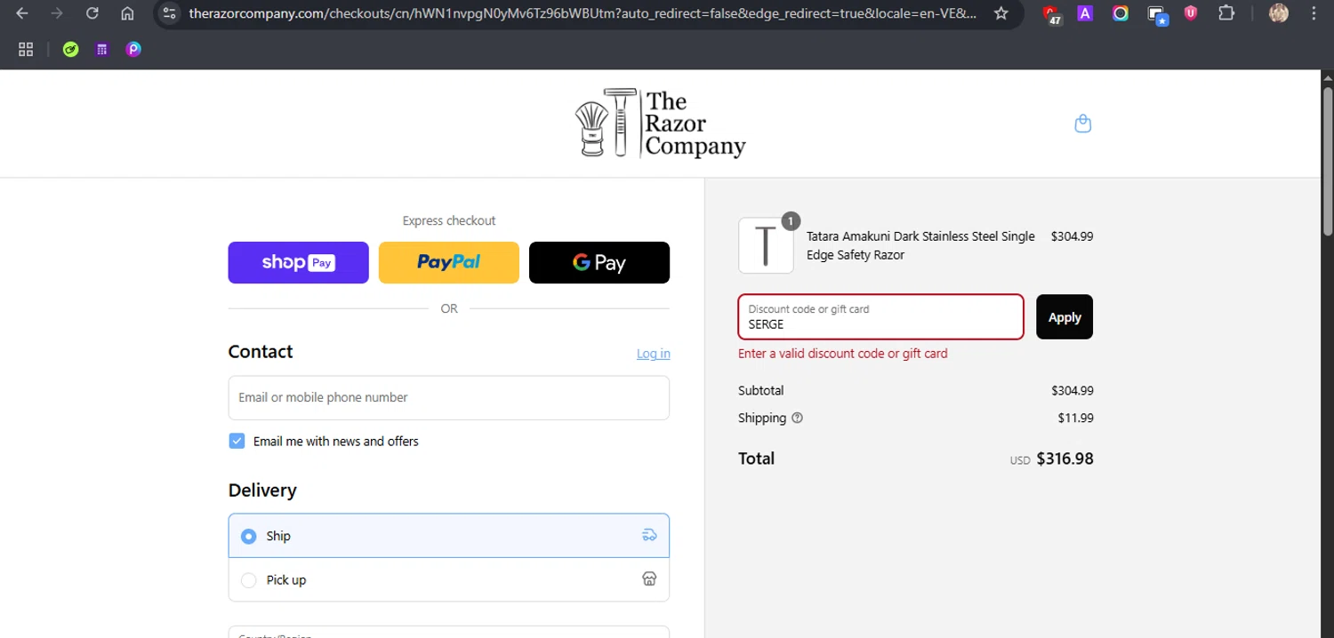Click the Tatara Amakuni razor product name
Image resolution: width=1334 pixels, height=638 pixels.
point(920,245)
